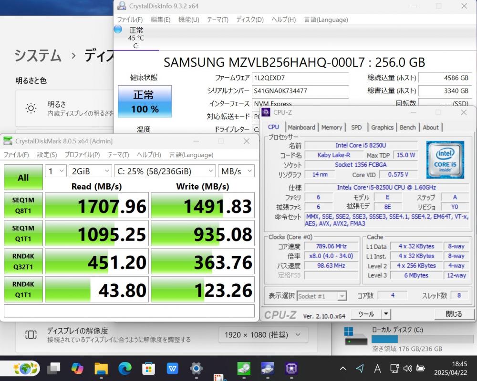The height and width of the screenshot is (381, 477).
Task: Click the battery icon in the system tray
Action: pyautogui.click(x=420, y=369)
